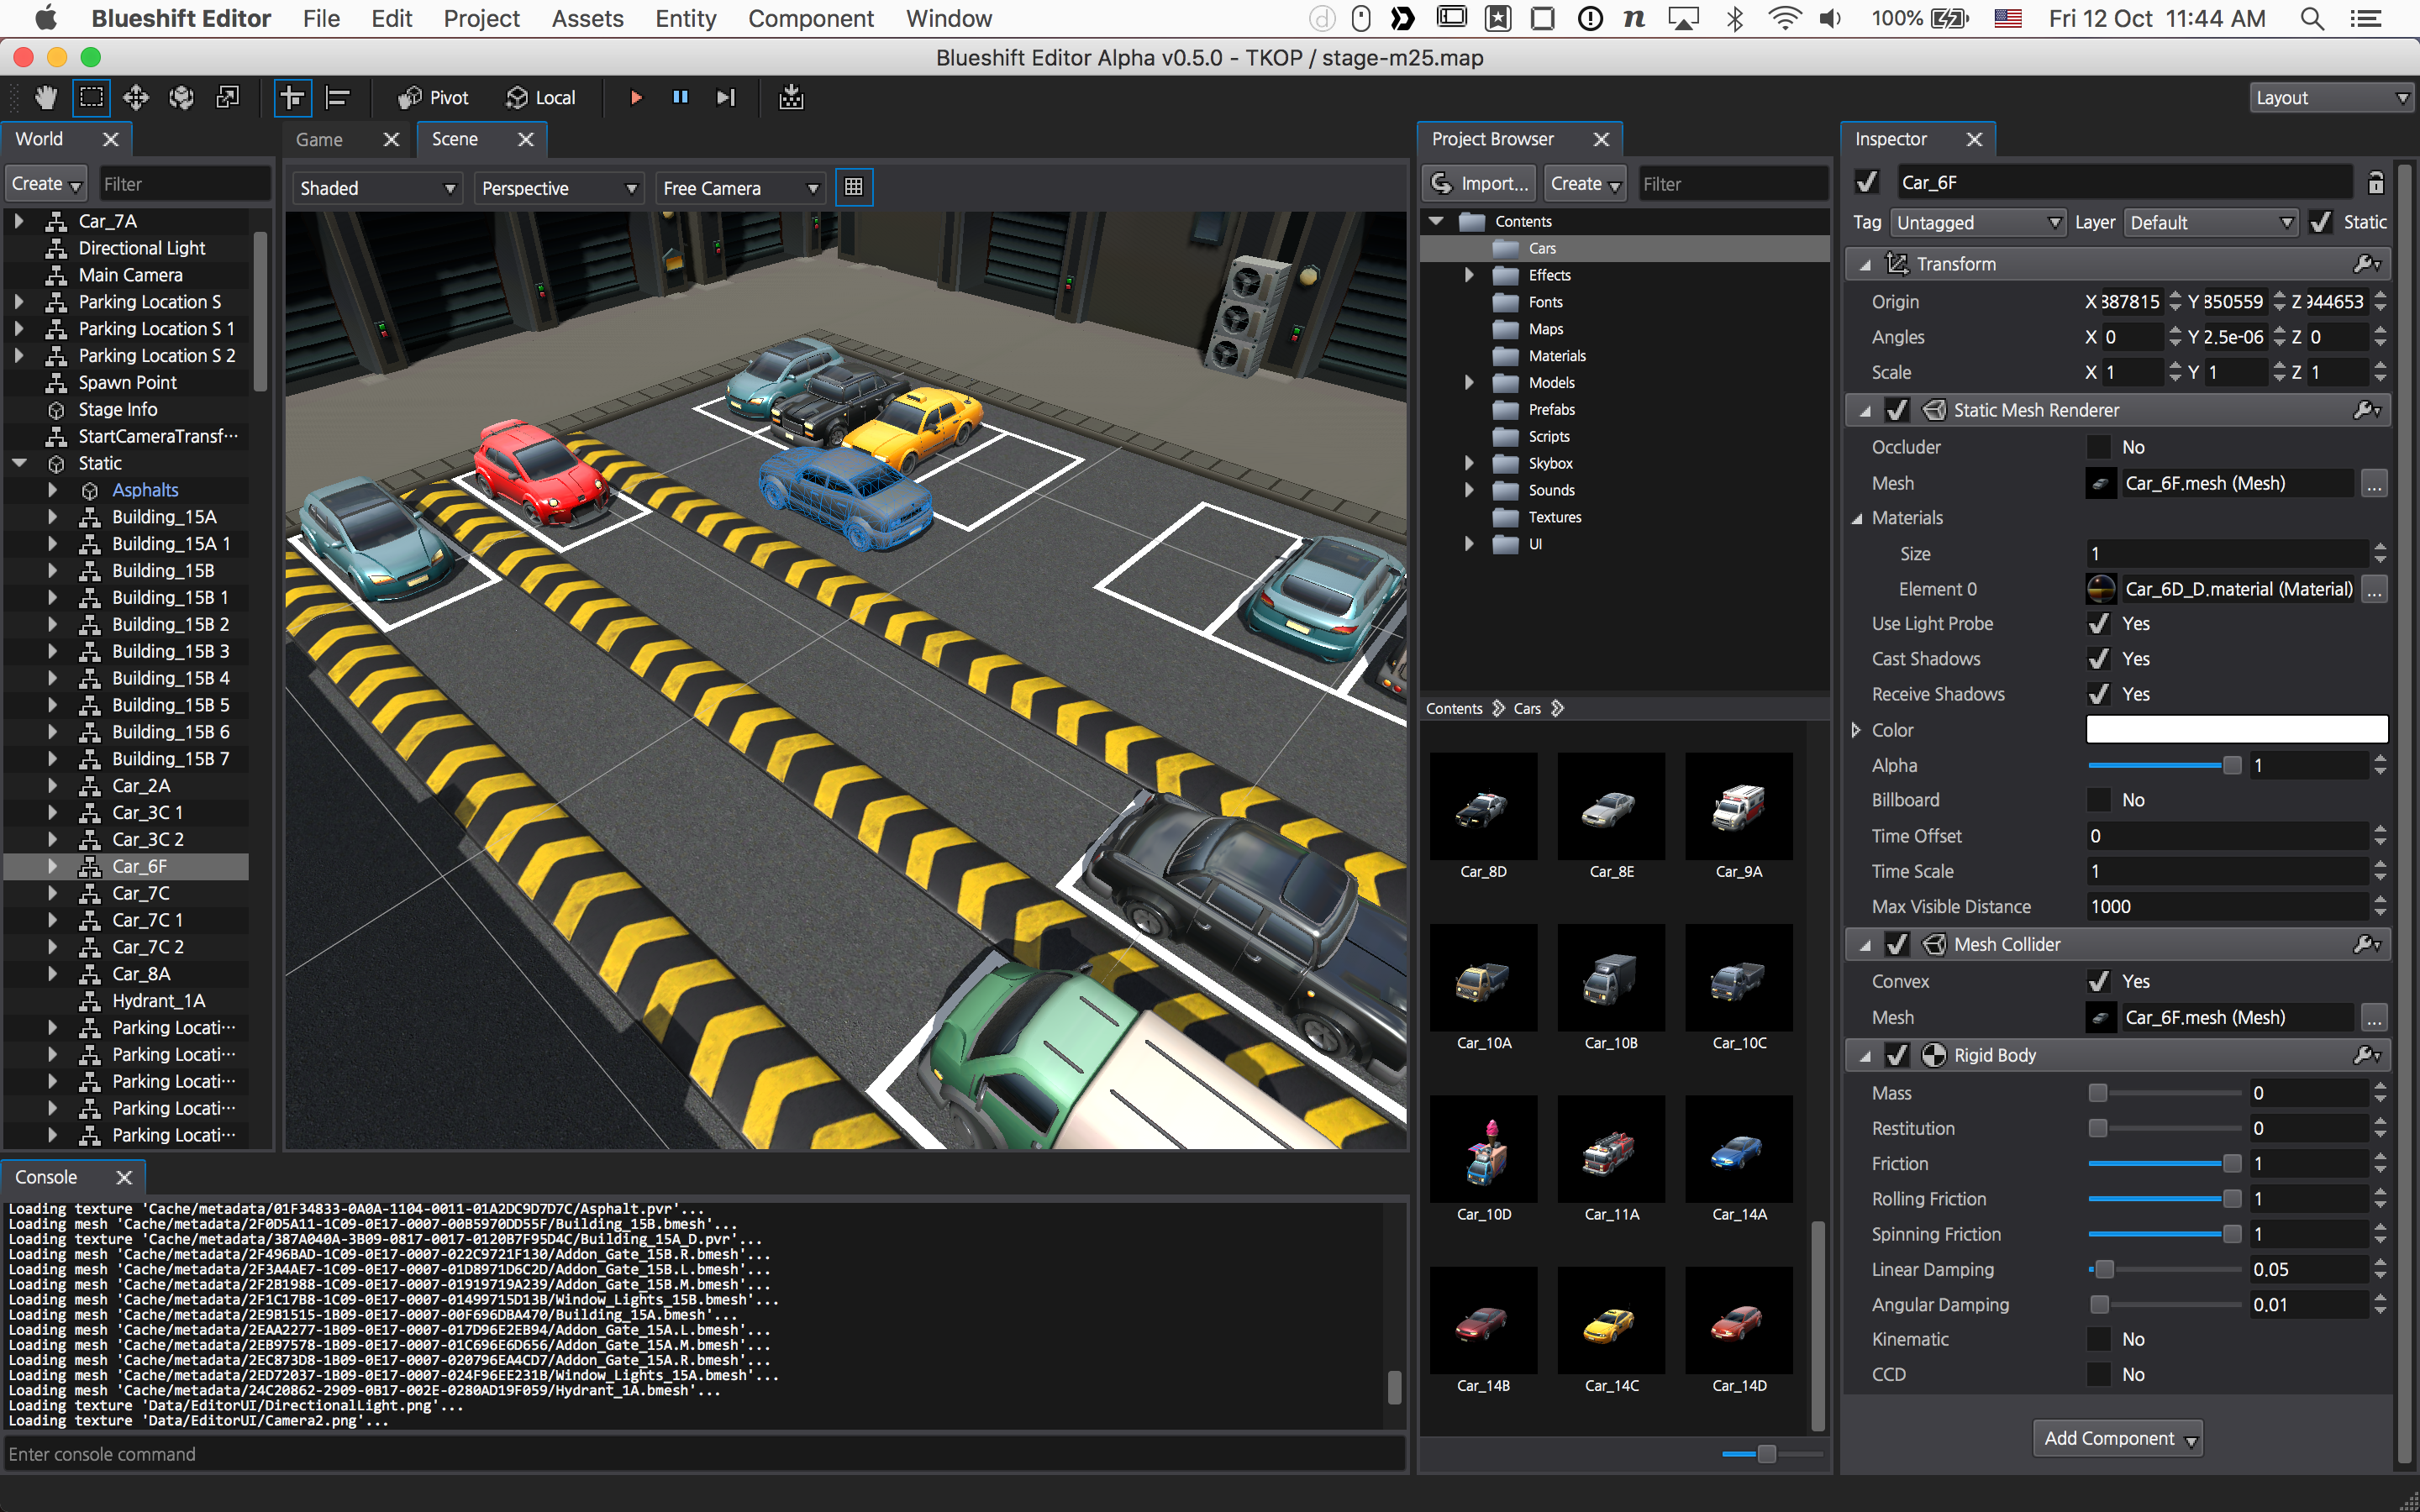
Task: Open Mesh Collider settings wrench
Action: tap(2367, 943)
